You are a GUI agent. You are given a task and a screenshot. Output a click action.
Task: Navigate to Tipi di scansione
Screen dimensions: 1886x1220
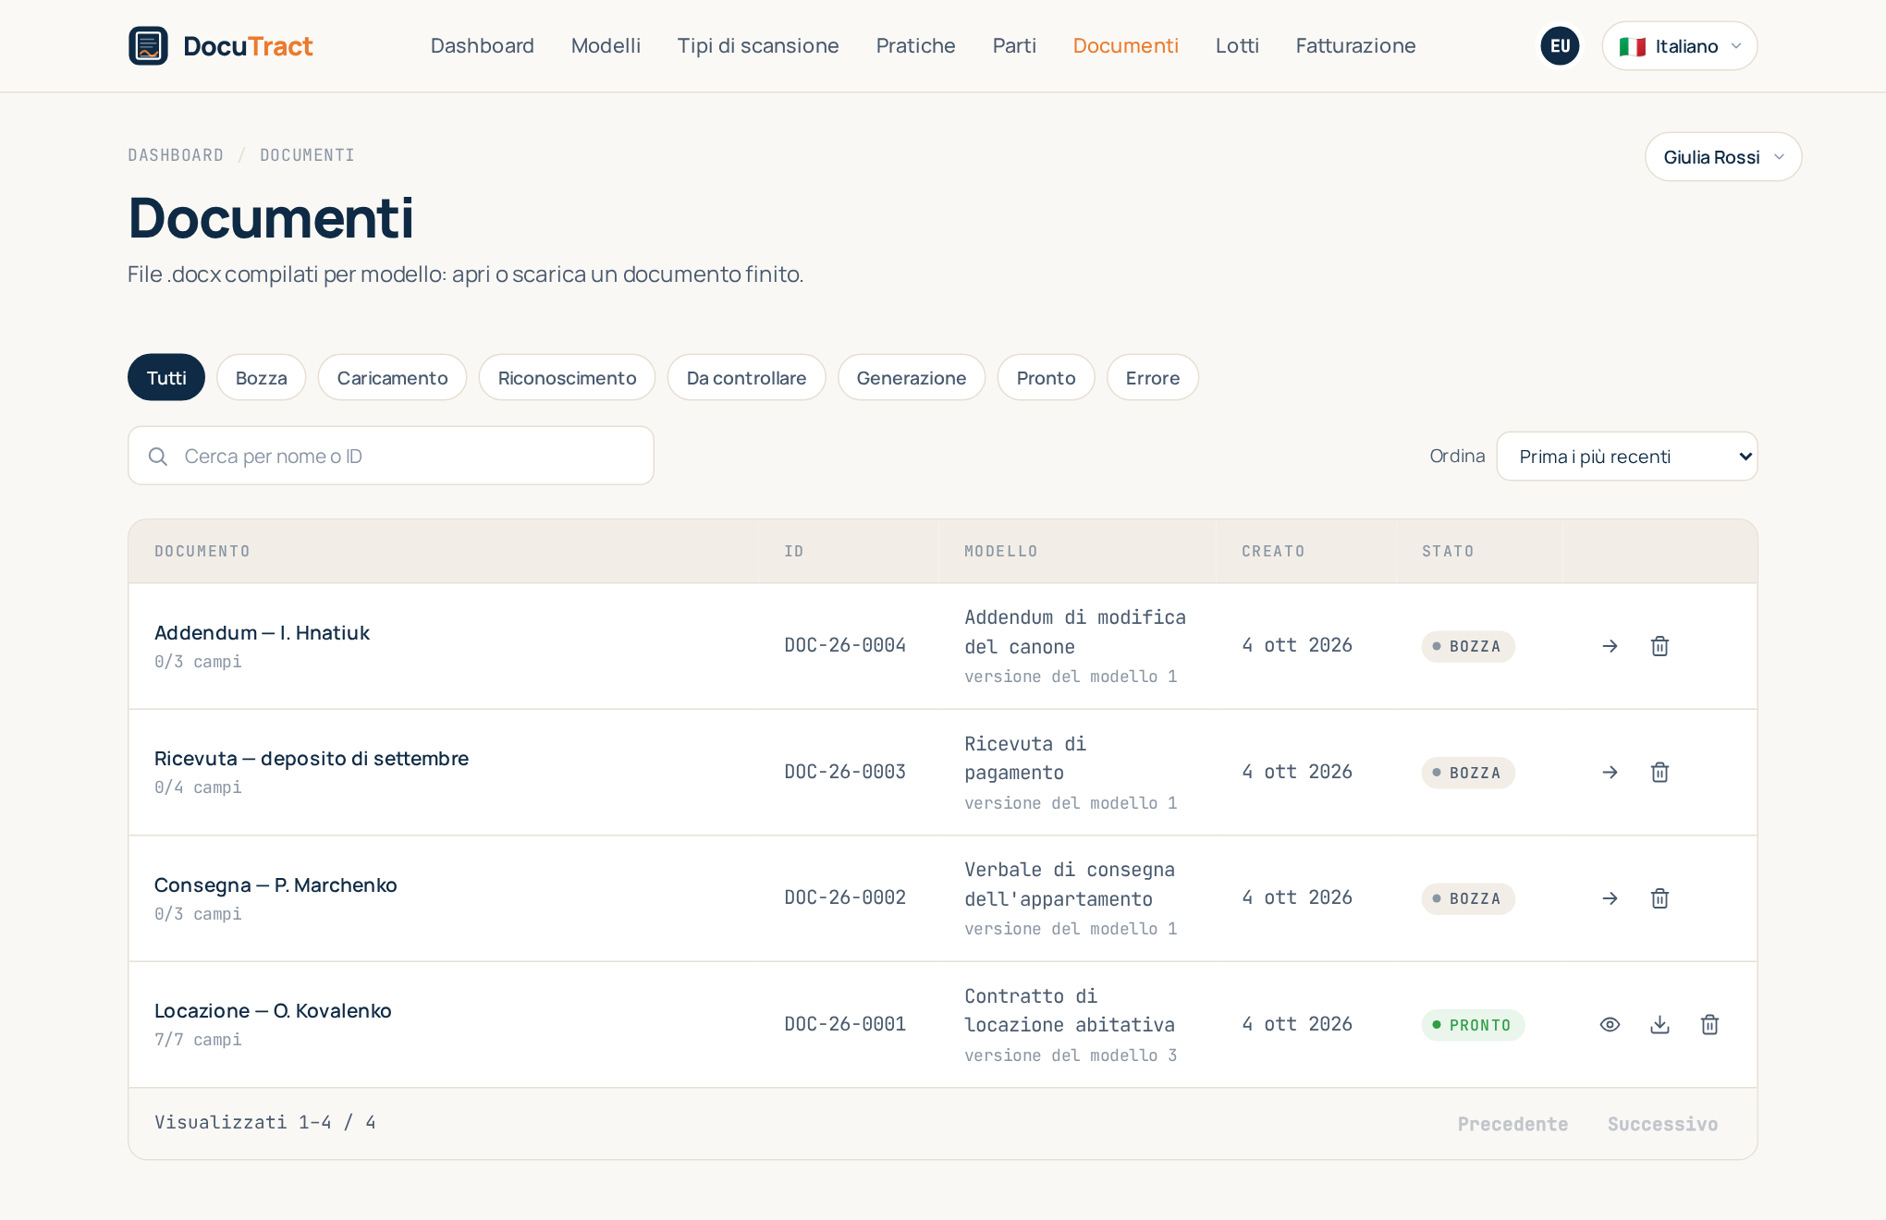(x=758, y=45)
